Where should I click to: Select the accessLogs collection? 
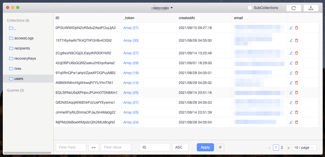[x=22, y=38]
